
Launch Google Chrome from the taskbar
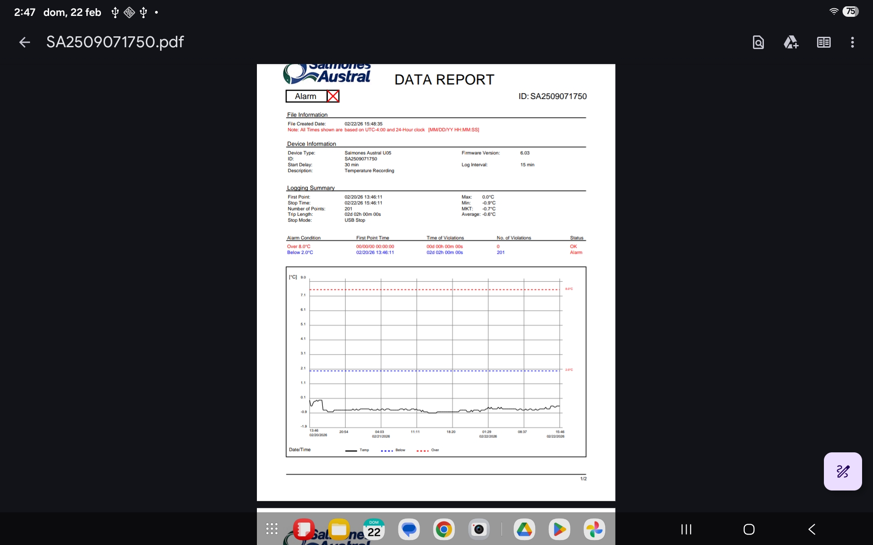point(444,529)
